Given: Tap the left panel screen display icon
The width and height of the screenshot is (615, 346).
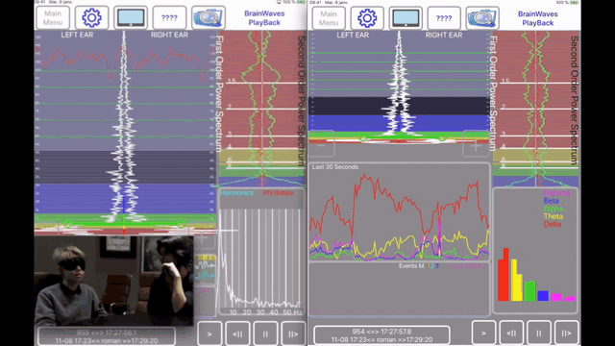Looking at the screenshot, I should pyautogui.click(x=131, y=17).
